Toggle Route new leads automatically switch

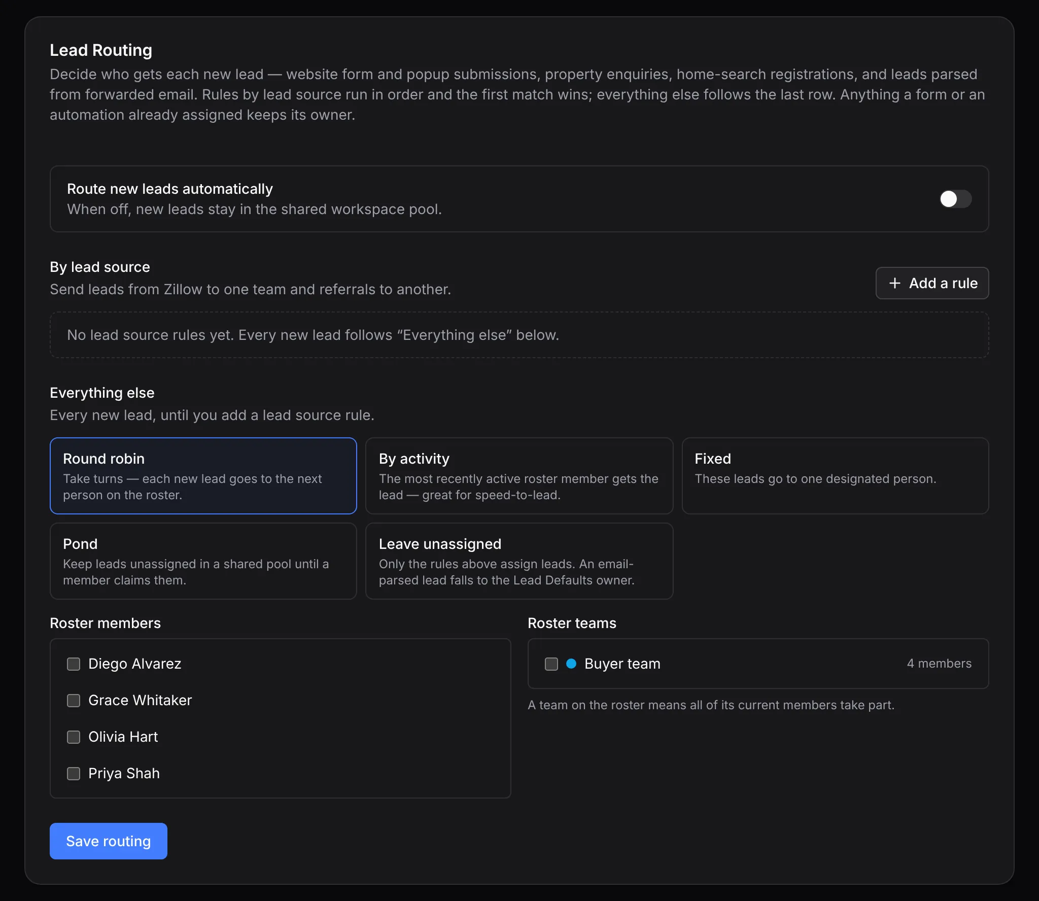click(955, 199)
